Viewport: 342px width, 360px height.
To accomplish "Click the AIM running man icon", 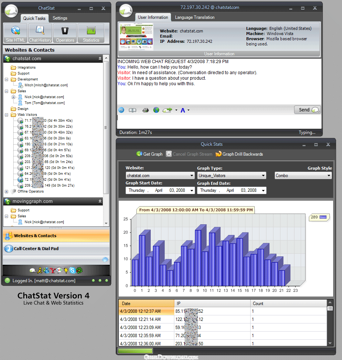I will 40,270.
